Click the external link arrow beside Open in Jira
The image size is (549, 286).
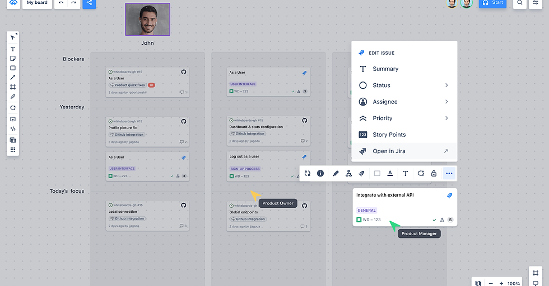coord(446,151)
